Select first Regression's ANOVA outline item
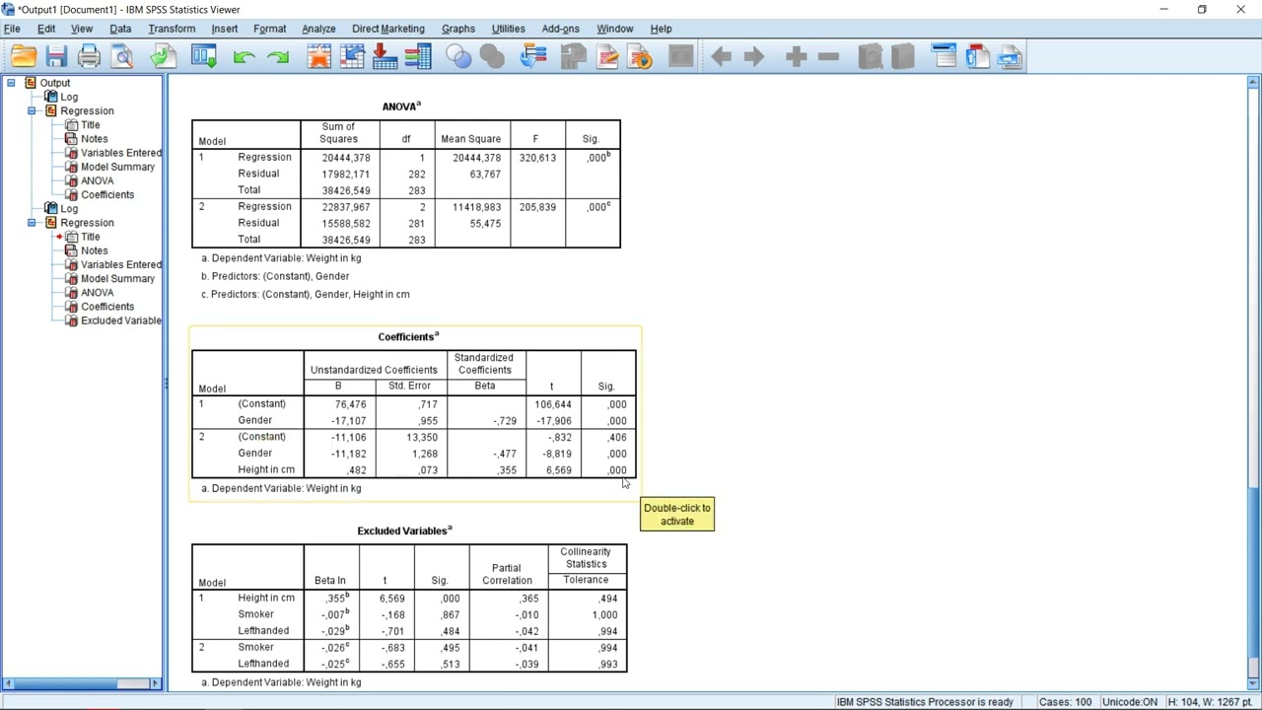1262x710 pixels. pos(97,180)
